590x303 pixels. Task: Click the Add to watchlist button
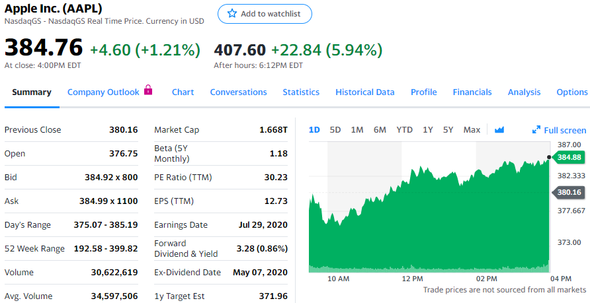click(265, 14)
